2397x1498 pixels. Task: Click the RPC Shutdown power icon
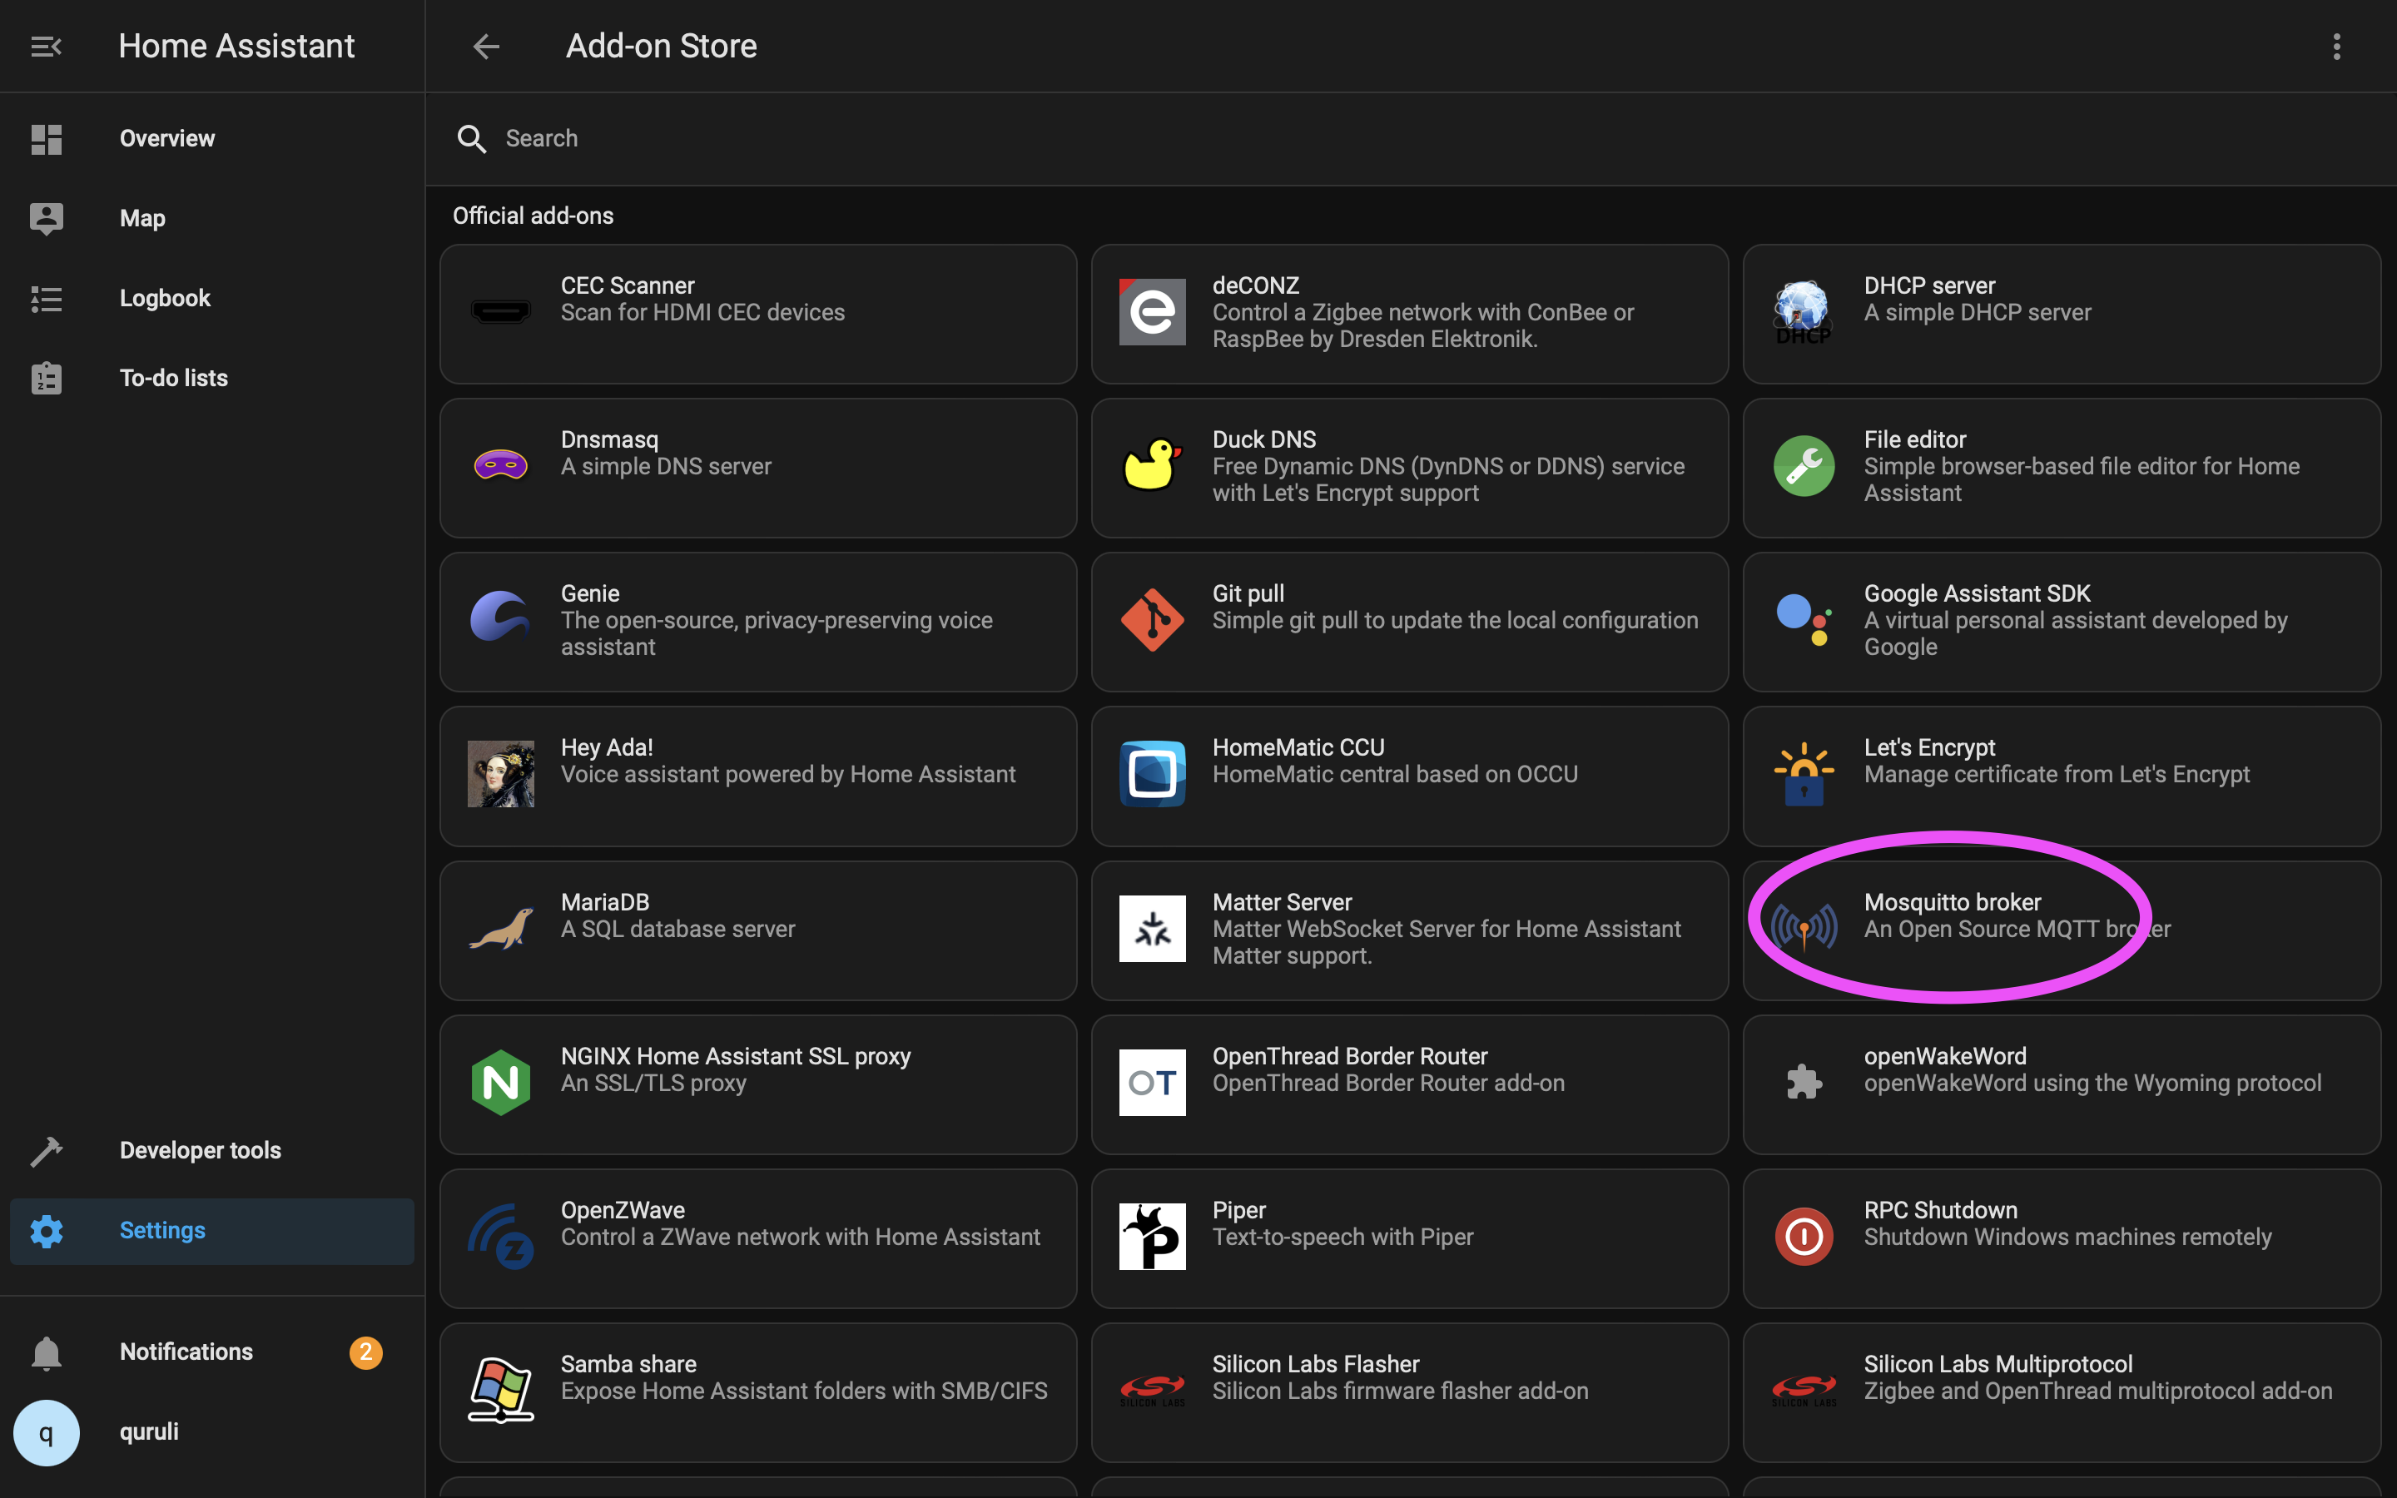point(1804,1237)
